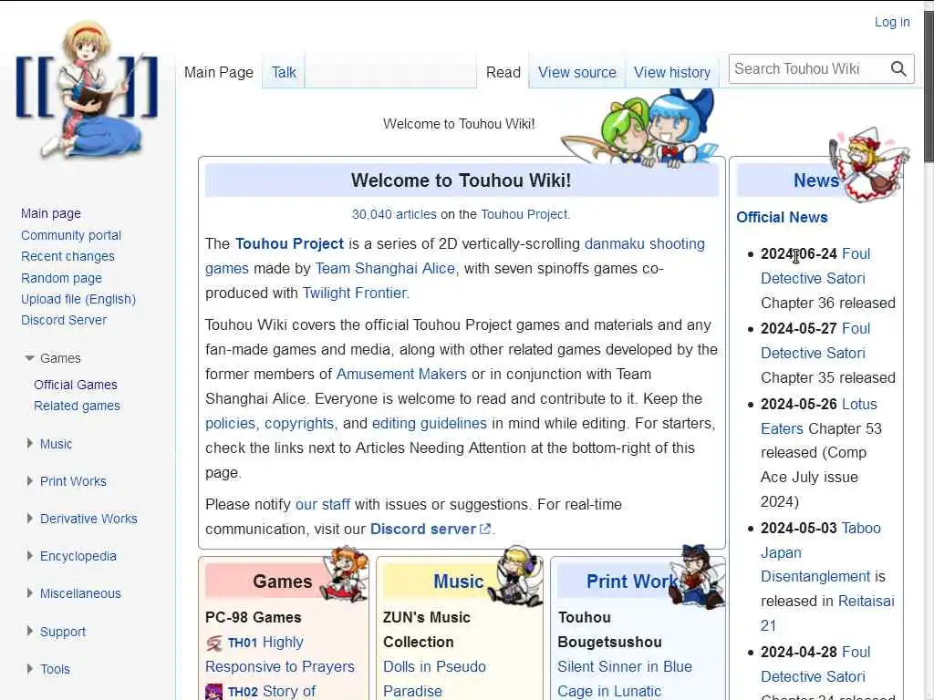This screenshot has height=700, width=934.
Task: Open Recent changes in the sidebar
Action: [x=67, y=256]
